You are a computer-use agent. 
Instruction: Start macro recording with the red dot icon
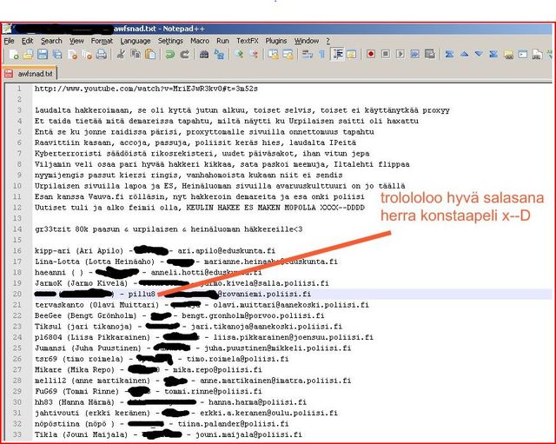pyautogui.click(x=371, y=54)
